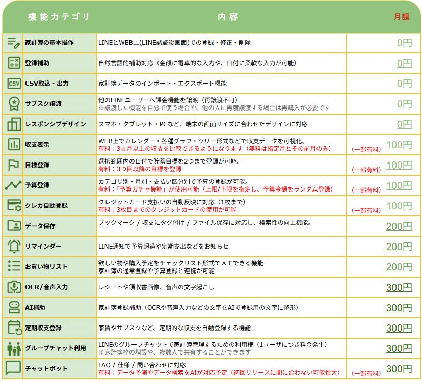Select the robot icon next to AI補助
Screen dimensions: 422x381
coord(13,308)
